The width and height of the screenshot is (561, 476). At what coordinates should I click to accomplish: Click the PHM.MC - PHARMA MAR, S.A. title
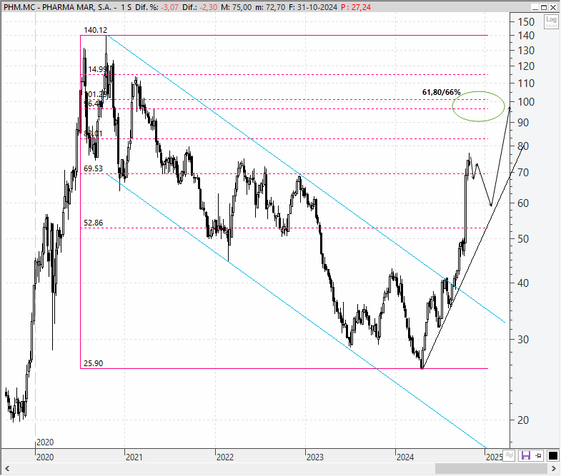click(58, 7)
